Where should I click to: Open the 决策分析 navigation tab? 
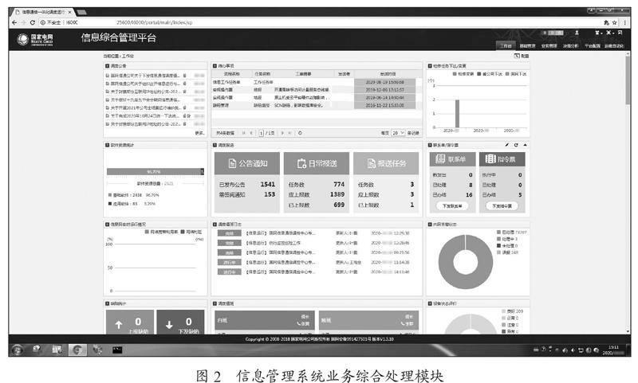point(570,46)
